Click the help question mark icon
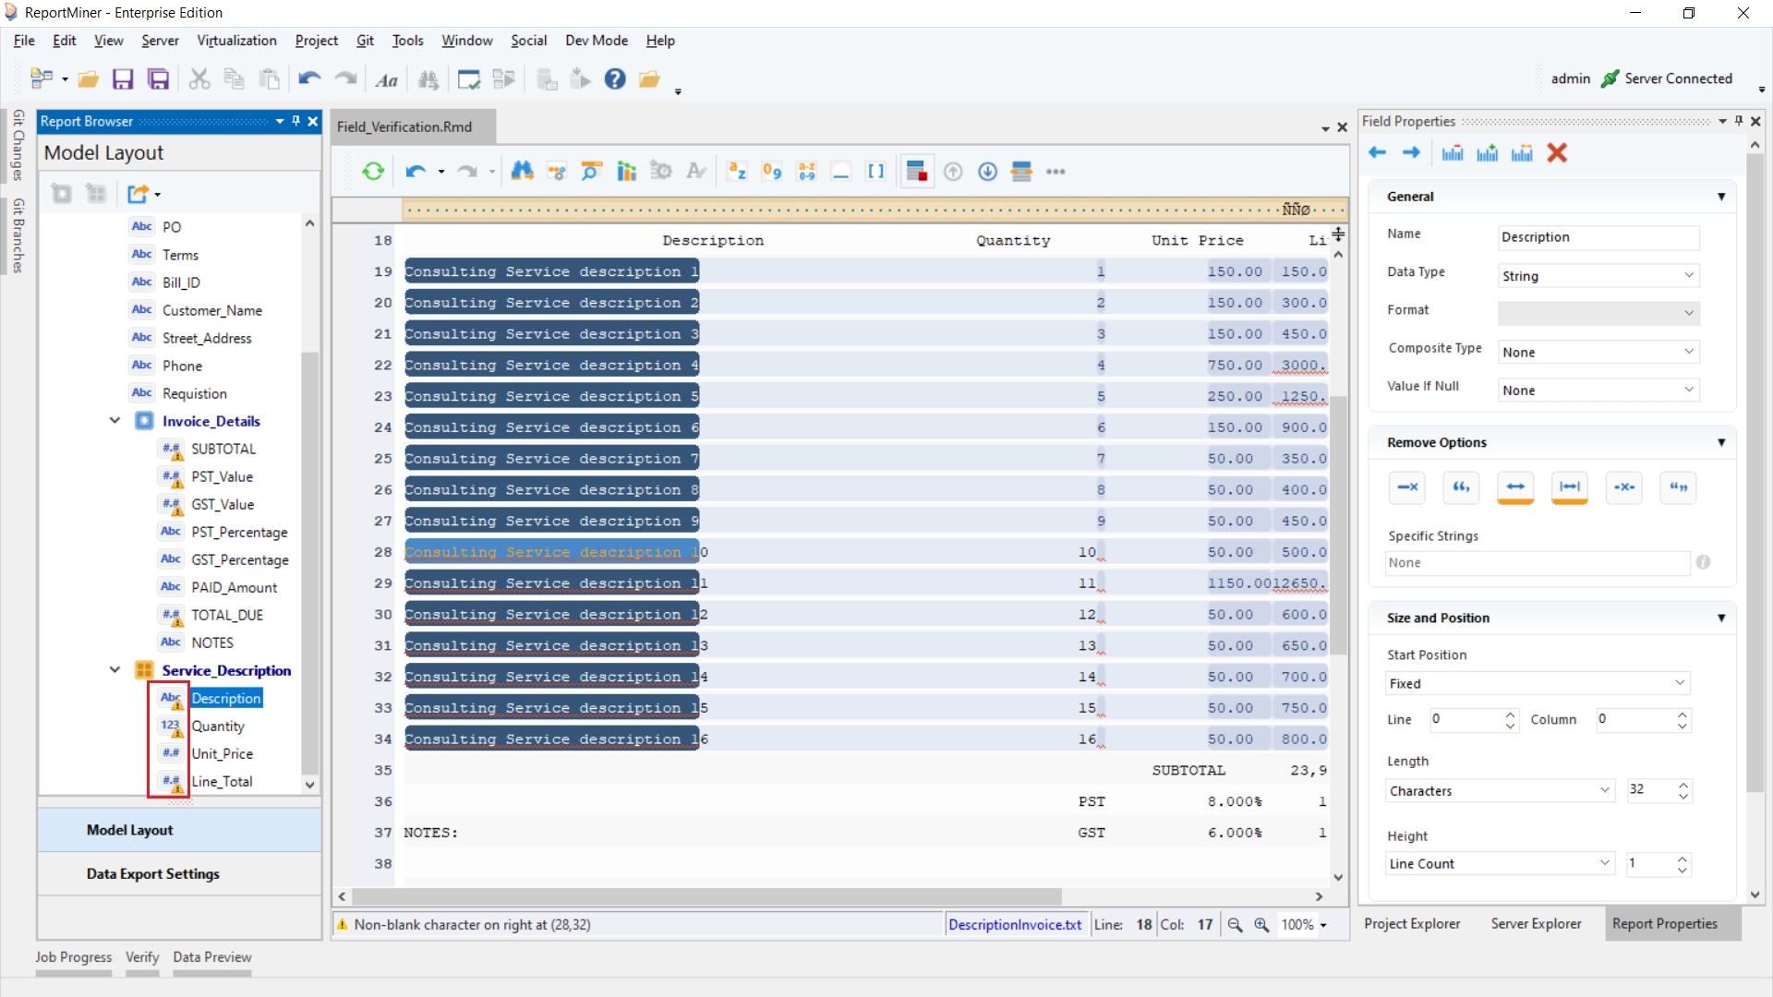This screenshot has width=1773, height=997. tap(615, 79)
